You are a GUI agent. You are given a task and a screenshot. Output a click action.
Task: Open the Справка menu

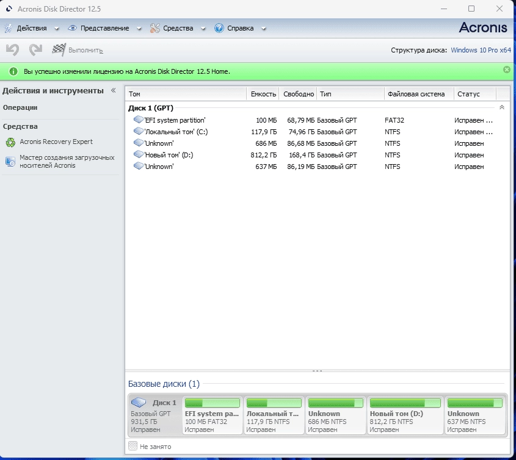(240, 28)
